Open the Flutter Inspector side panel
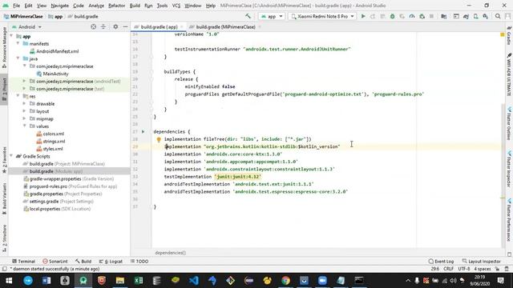 click(509, 168)
